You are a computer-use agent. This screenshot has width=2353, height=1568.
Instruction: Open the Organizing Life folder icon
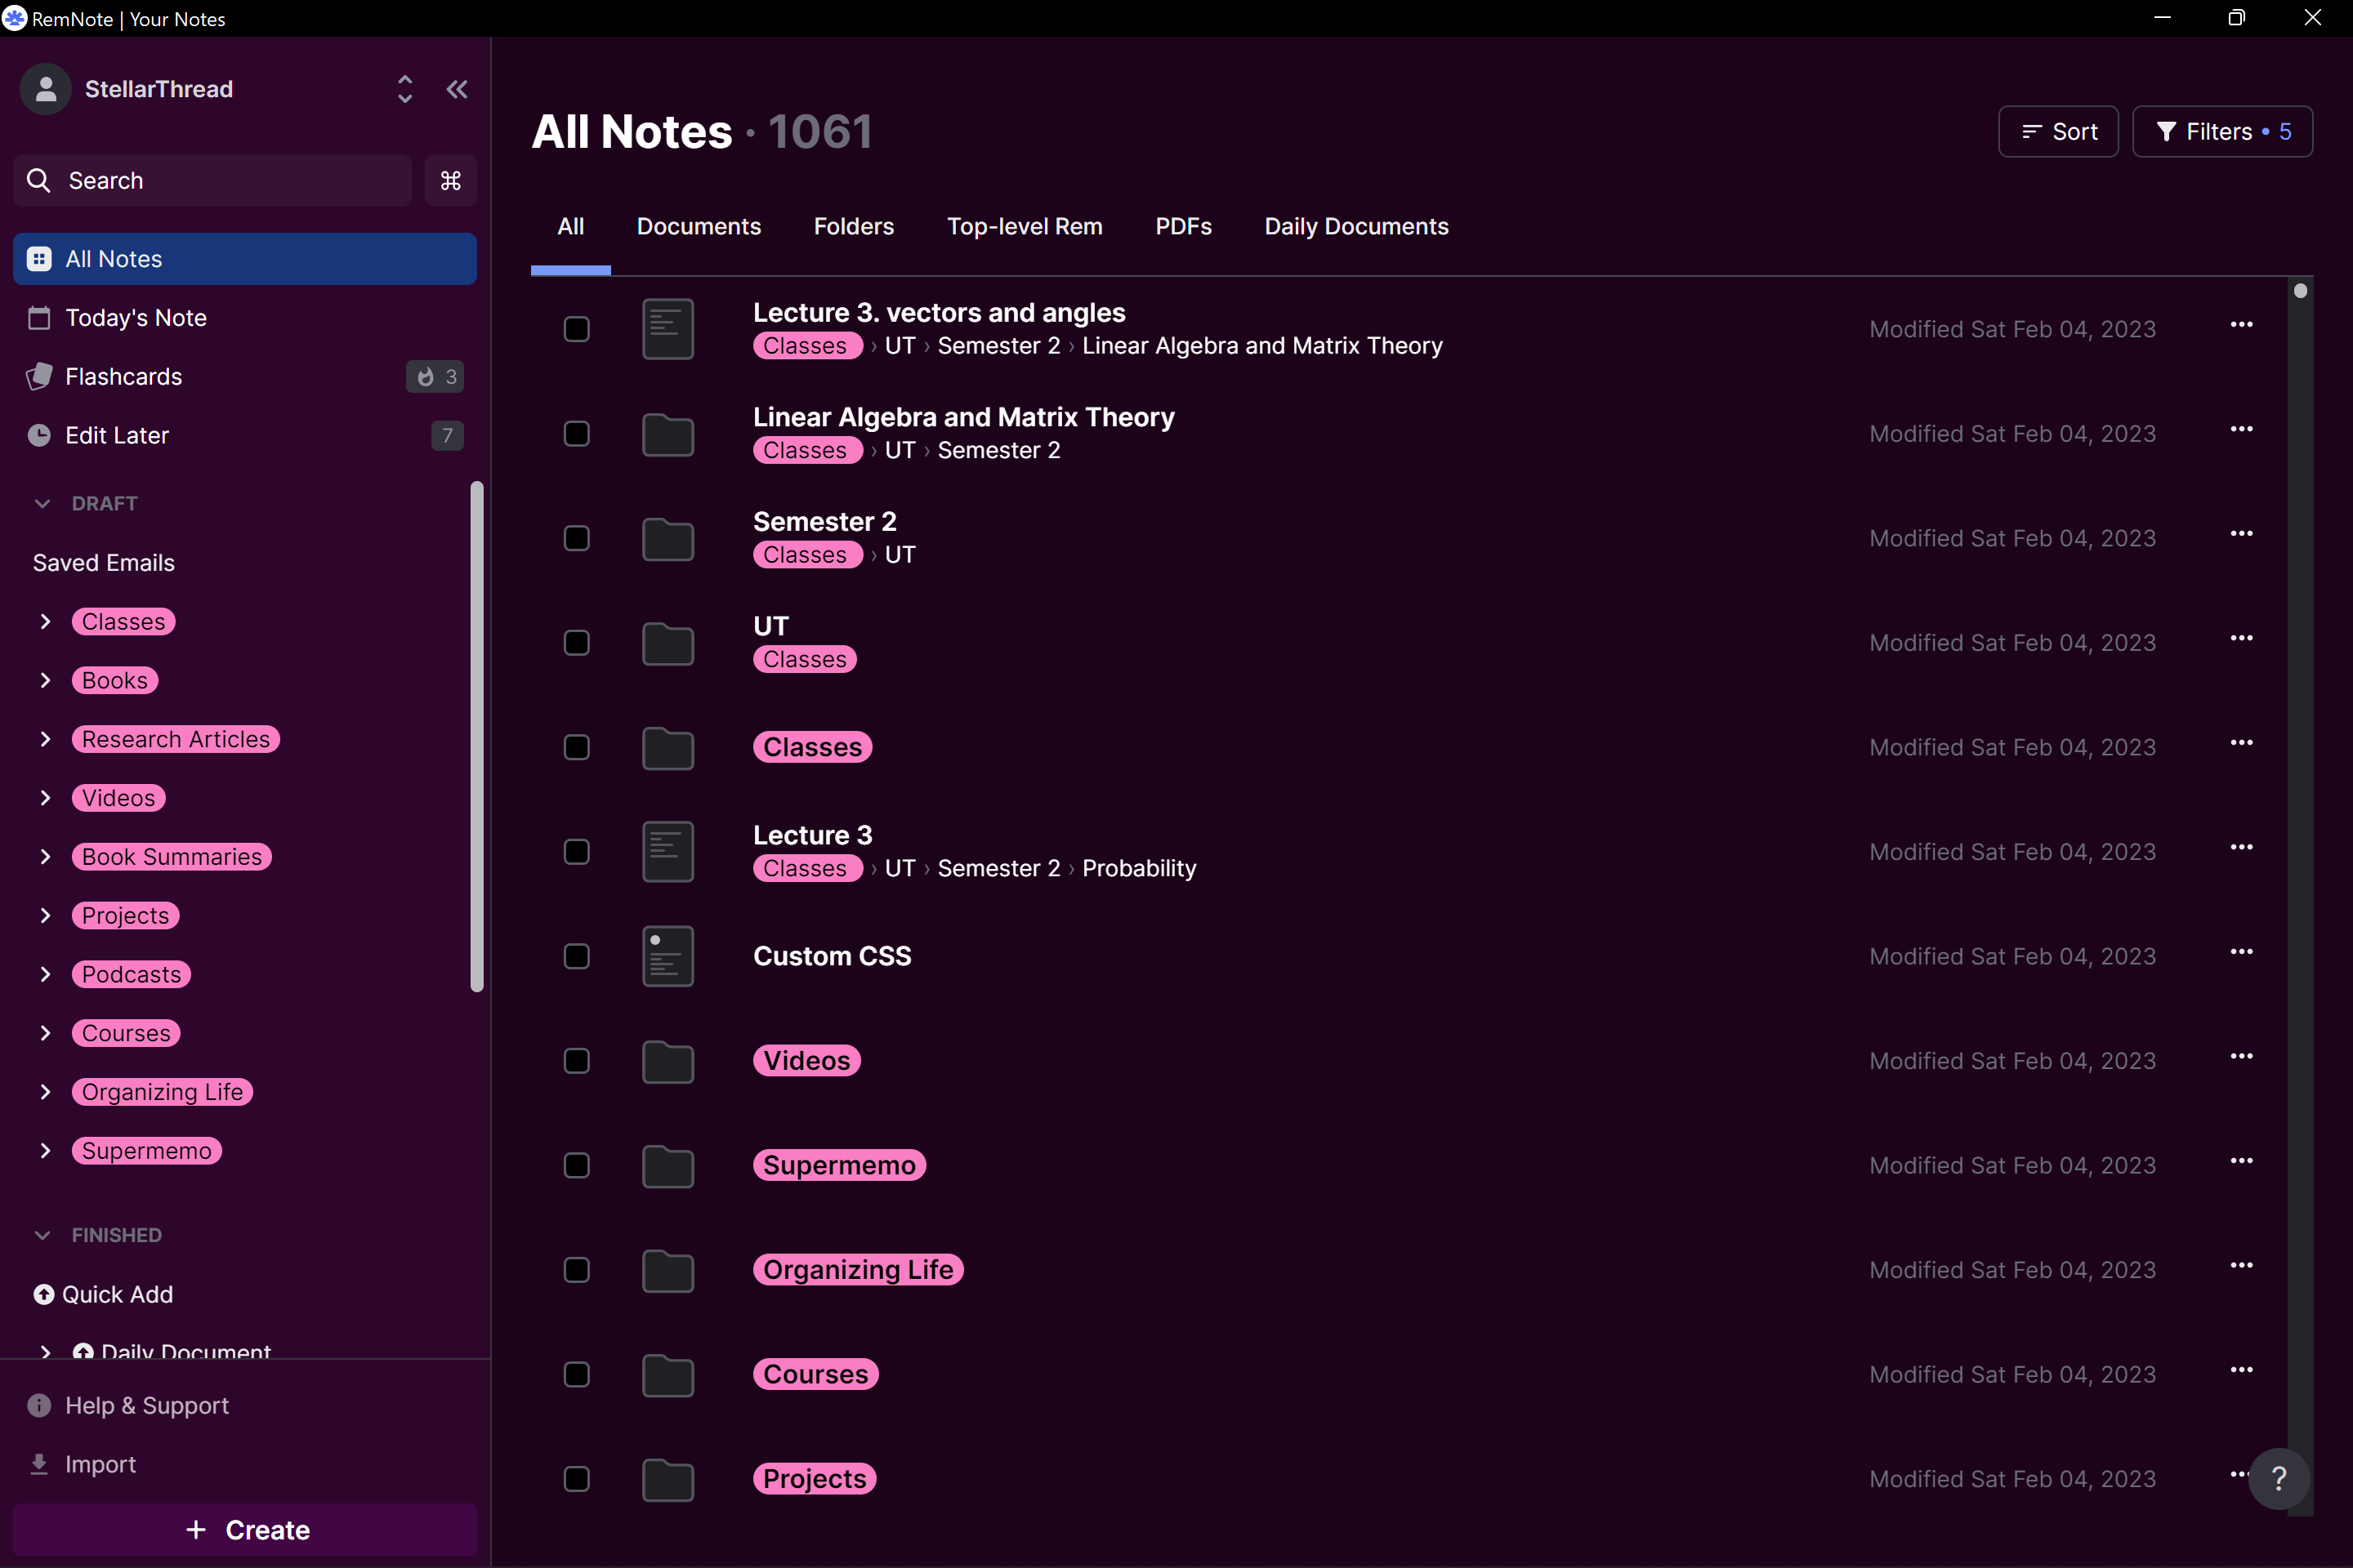point(668,1271)
